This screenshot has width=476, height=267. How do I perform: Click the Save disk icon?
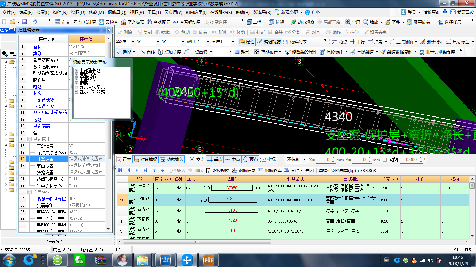pyautogui.click(x=25, y=22)
